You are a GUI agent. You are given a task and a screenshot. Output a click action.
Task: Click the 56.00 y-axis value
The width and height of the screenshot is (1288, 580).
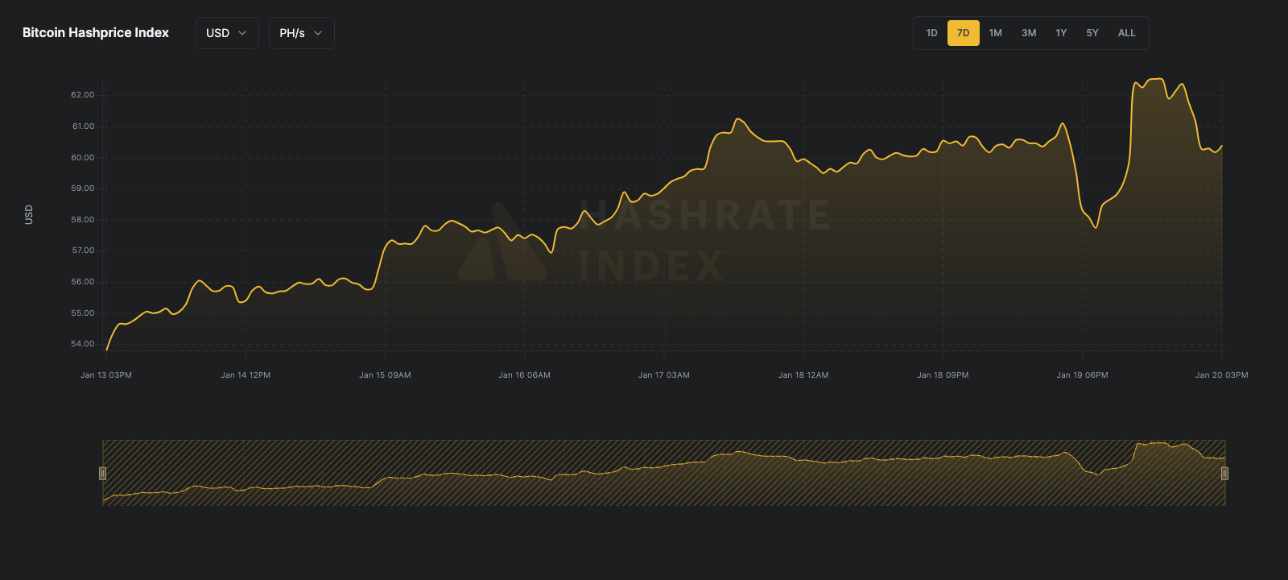pos(83,282)
